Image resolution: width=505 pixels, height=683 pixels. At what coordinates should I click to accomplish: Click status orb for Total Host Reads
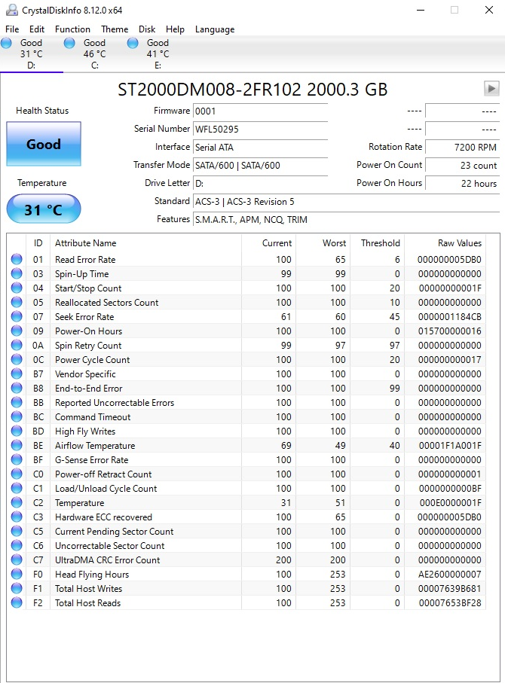pyautogui.click(x=17, y=602)
